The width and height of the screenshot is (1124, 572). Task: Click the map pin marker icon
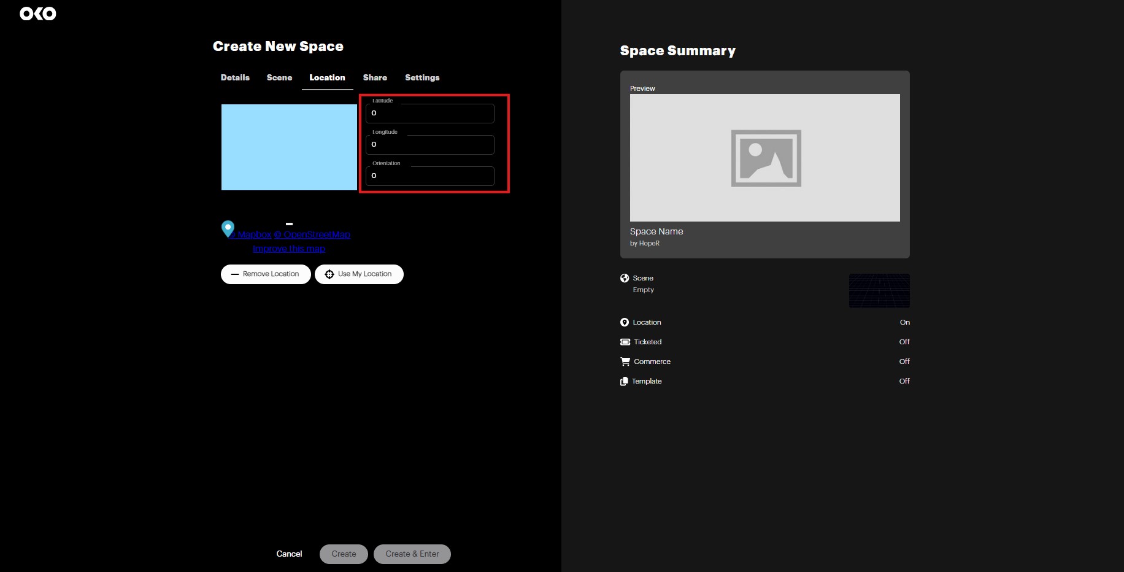228,228
